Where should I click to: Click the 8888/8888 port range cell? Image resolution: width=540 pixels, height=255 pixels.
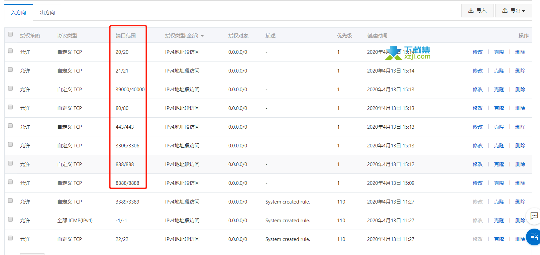[x=127, y=183]
